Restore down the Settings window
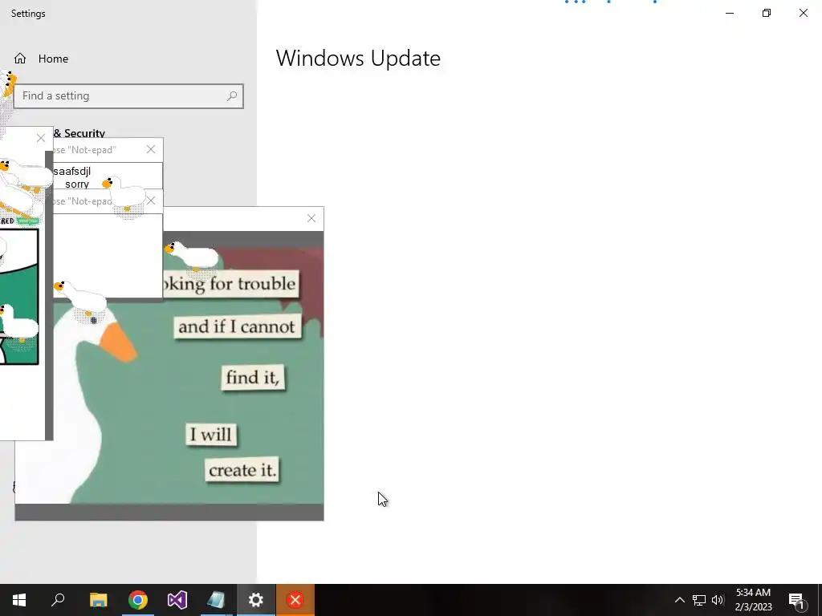The height and width of the screenshot is (616, 822). click(767, 13)
